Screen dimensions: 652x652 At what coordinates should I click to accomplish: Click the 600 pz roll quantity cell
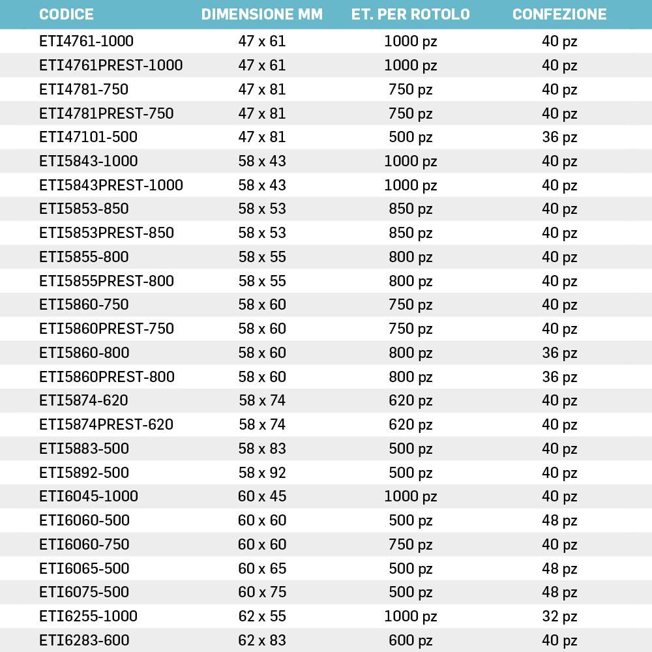[x=410, y=640]
